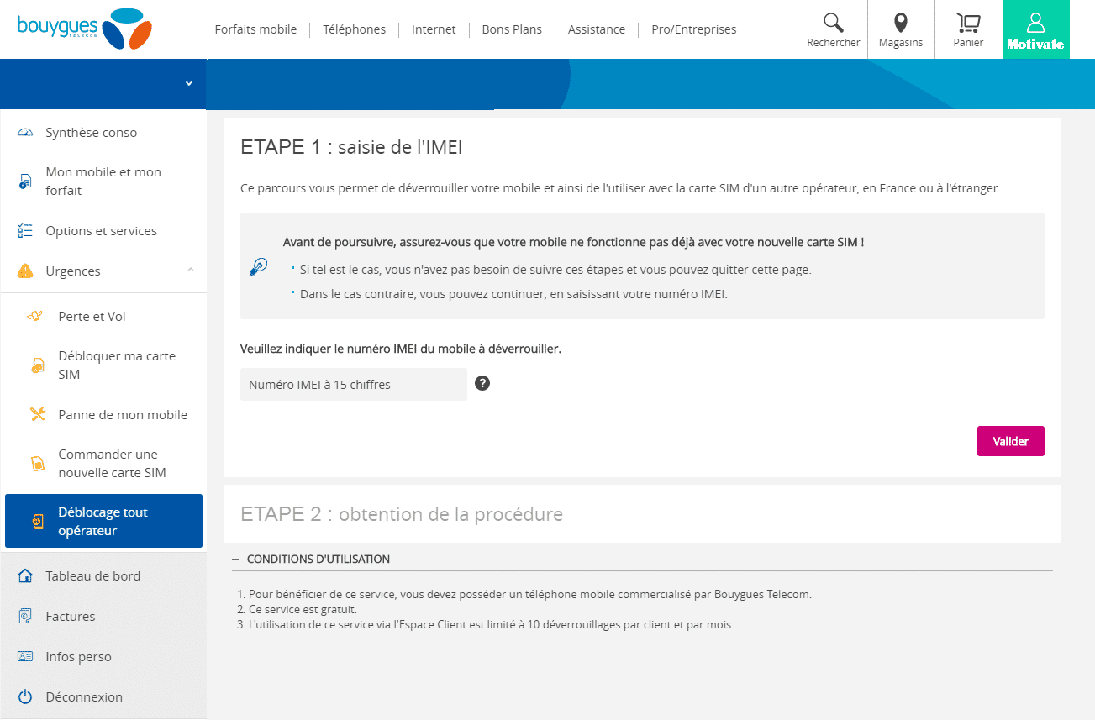Image resolution: width=1095 pixels, height=720 pixels.
Task: Click the Déblocage tout opérateur phone icon
Action: [38, 522]
